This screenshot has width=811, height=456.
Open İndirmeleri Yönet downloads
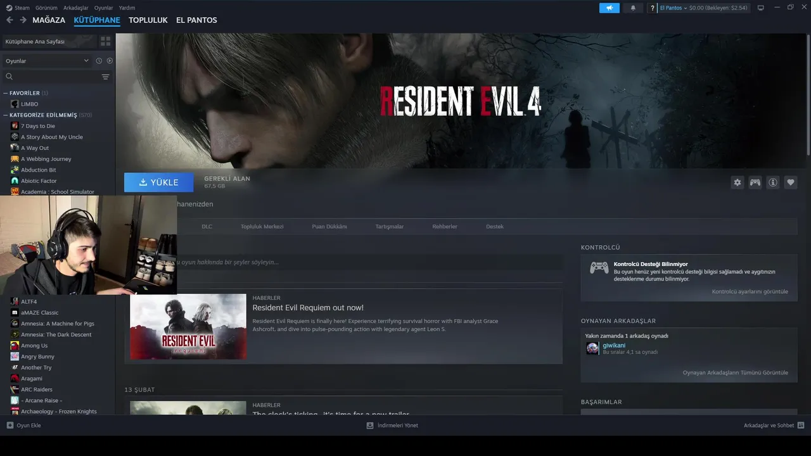392,426
